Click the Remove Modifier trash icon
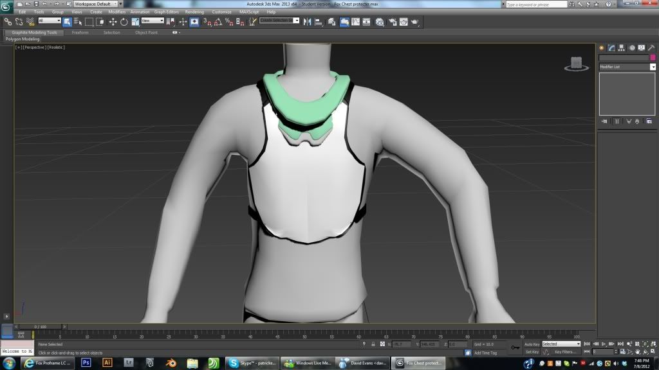The width and height of the screenshot is (659, 370). 637,121
